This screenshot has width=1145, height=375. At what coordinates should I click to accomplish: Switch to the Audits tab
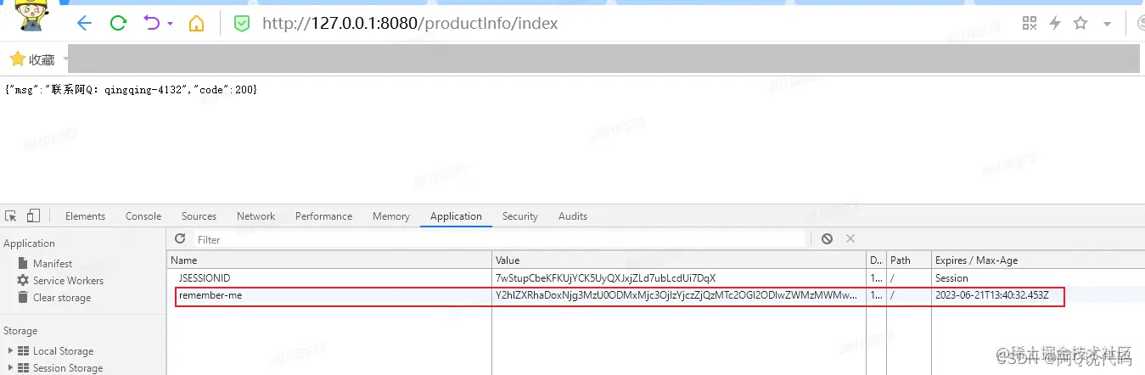(x=573, y=216)
